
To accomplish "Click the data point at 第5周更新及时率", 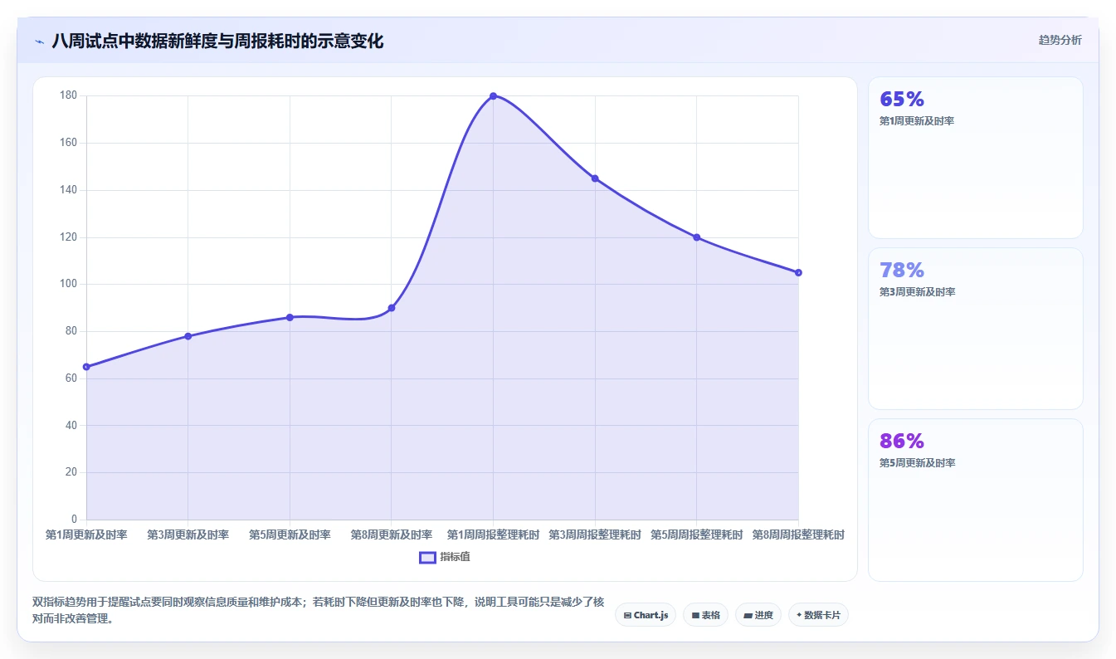I will (x=290, y=317).
